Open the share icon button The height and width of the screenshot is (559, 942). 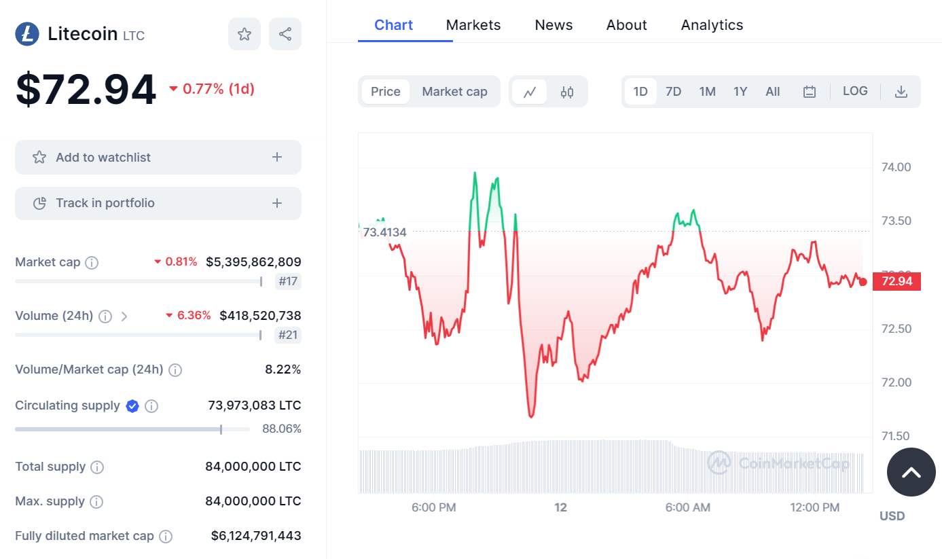(285, 34)
